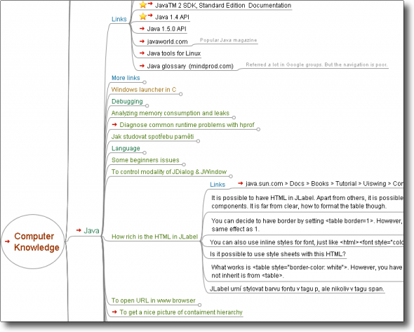Click the red arrow next to Java 1.5.0 API

click(142, 29)
